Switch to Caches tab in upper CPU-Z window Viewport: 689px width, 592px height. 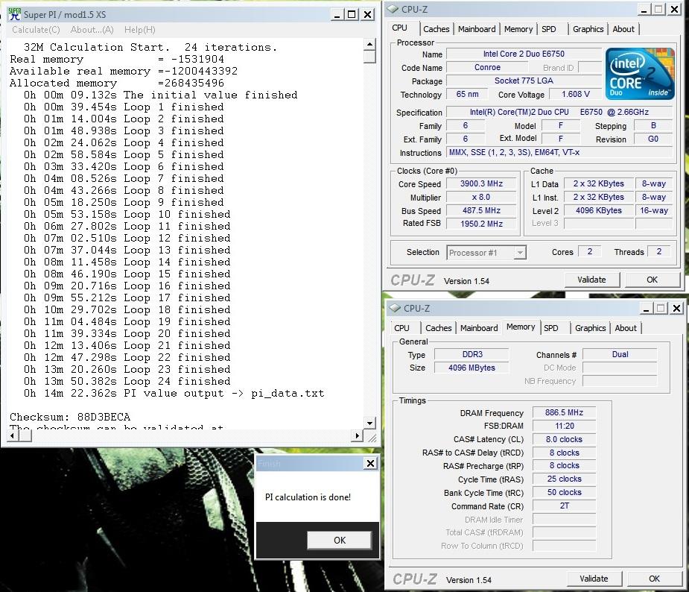pyautogui.click(x=436, y=29)
